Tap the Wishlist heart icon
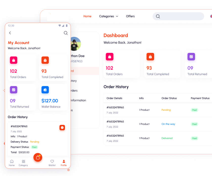The height and width of the screenshot is (176, 212). point(52,161)
